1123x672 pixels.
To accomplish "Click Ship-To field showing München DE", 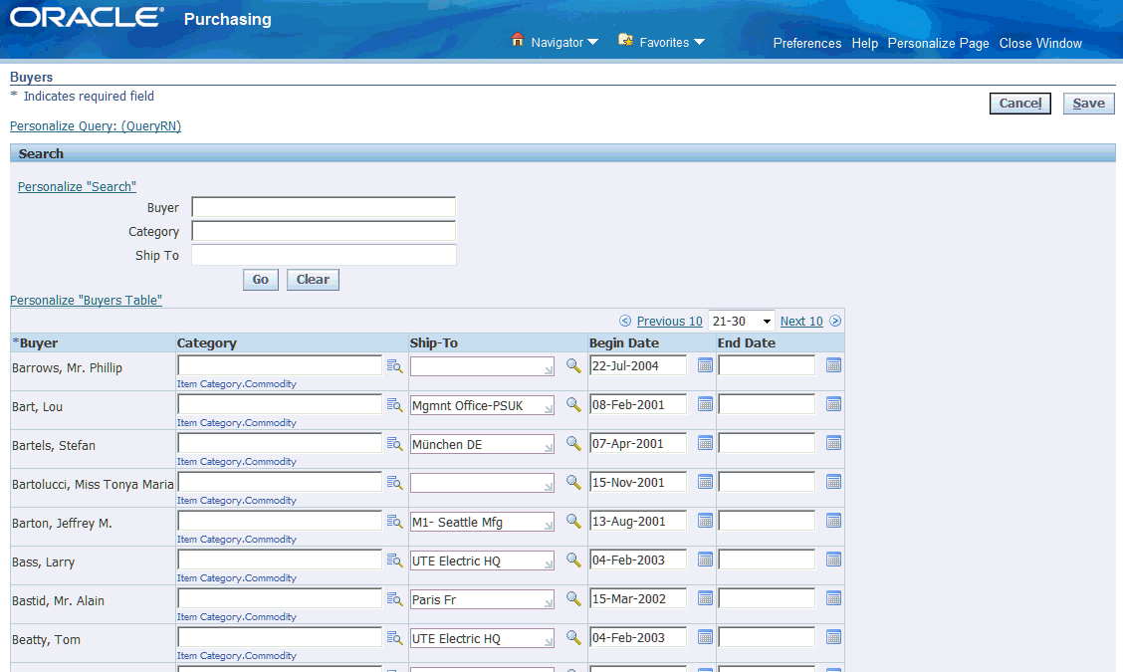I will click(482, 444).
